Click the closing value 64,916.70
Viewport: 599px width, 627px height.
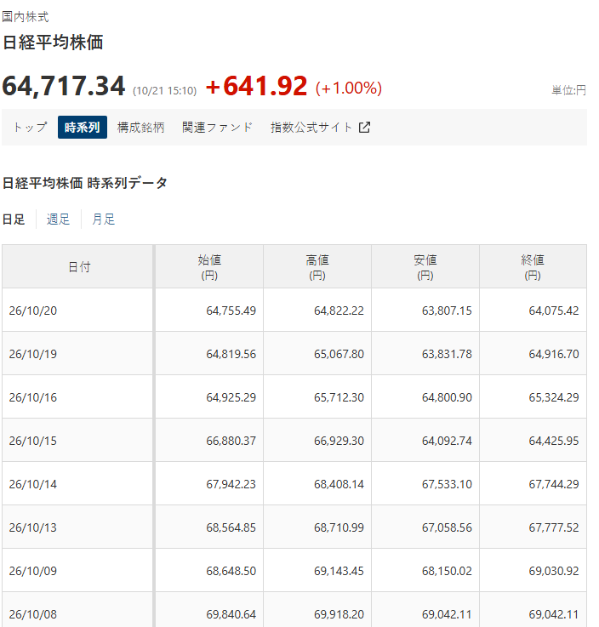(x=554, y=354)
